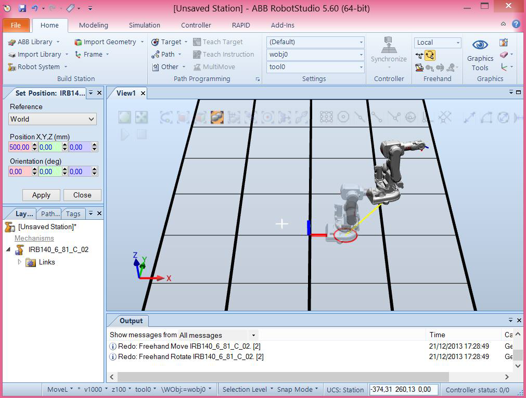This screenshot has height=398, width=526.
Task: Switch to the Tags browser tab
Action: [73, 214]
